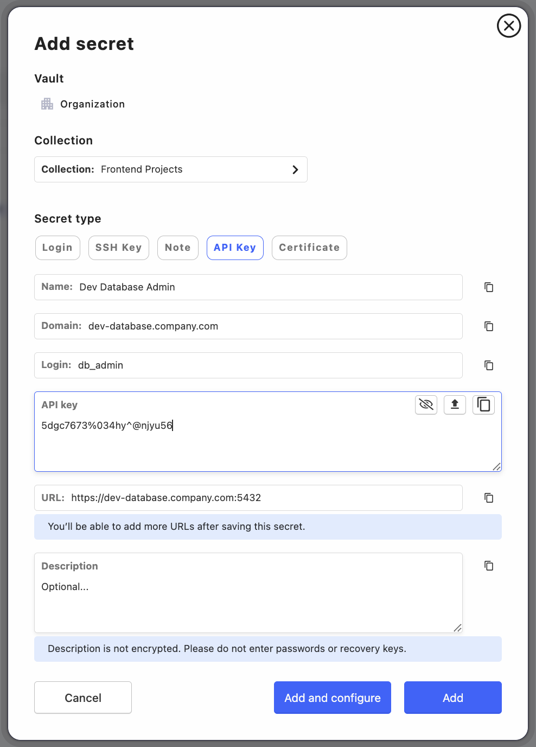The image size is (536, 747).
Task: Click the Add and configure button
Action: click(333, 698)
